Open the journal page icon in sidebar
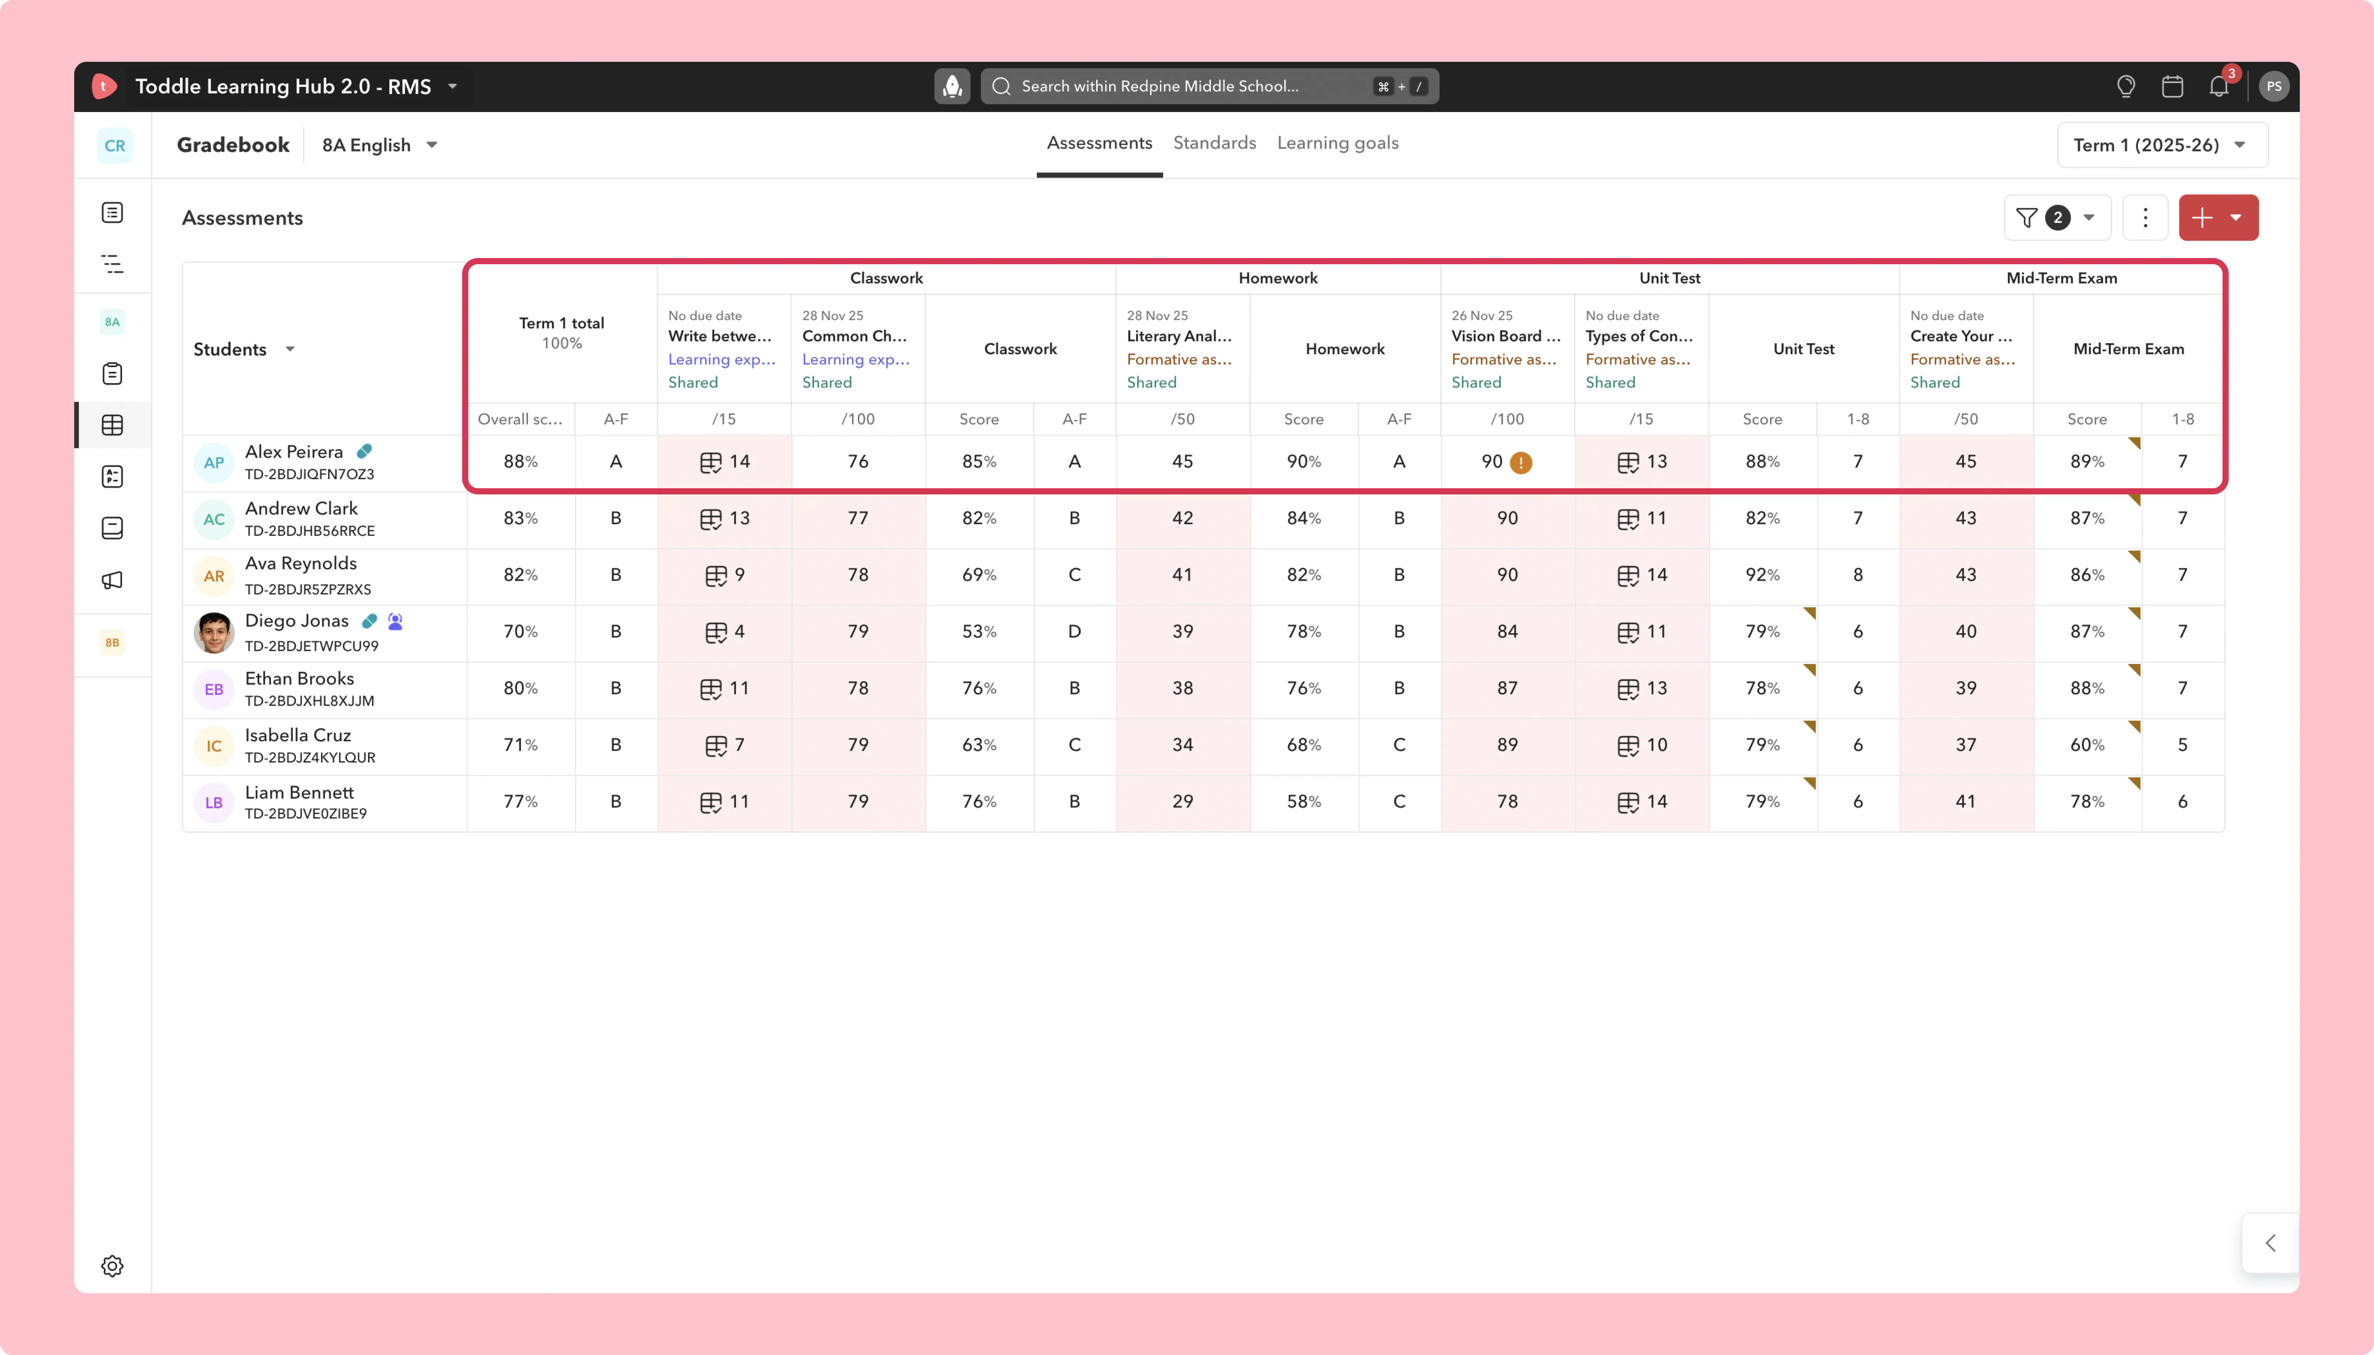Image resolution: width=2374 pixels, height=1355 pixels. (113, 529)
